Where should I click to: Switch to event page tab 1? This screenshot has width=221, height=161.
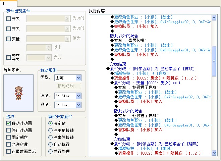click(x=9, y=3)
